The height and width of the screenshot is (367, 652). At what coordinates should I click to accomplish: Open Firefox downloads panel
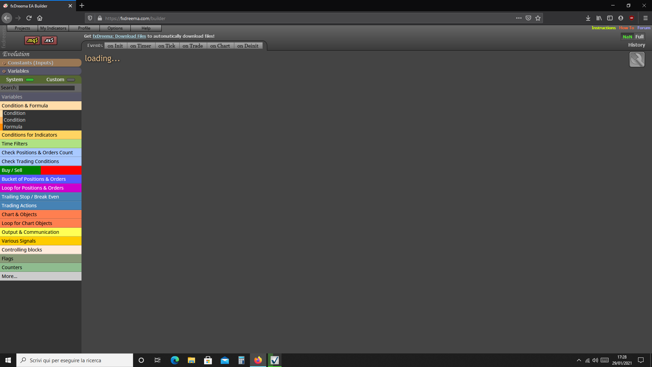pos(588,18)
